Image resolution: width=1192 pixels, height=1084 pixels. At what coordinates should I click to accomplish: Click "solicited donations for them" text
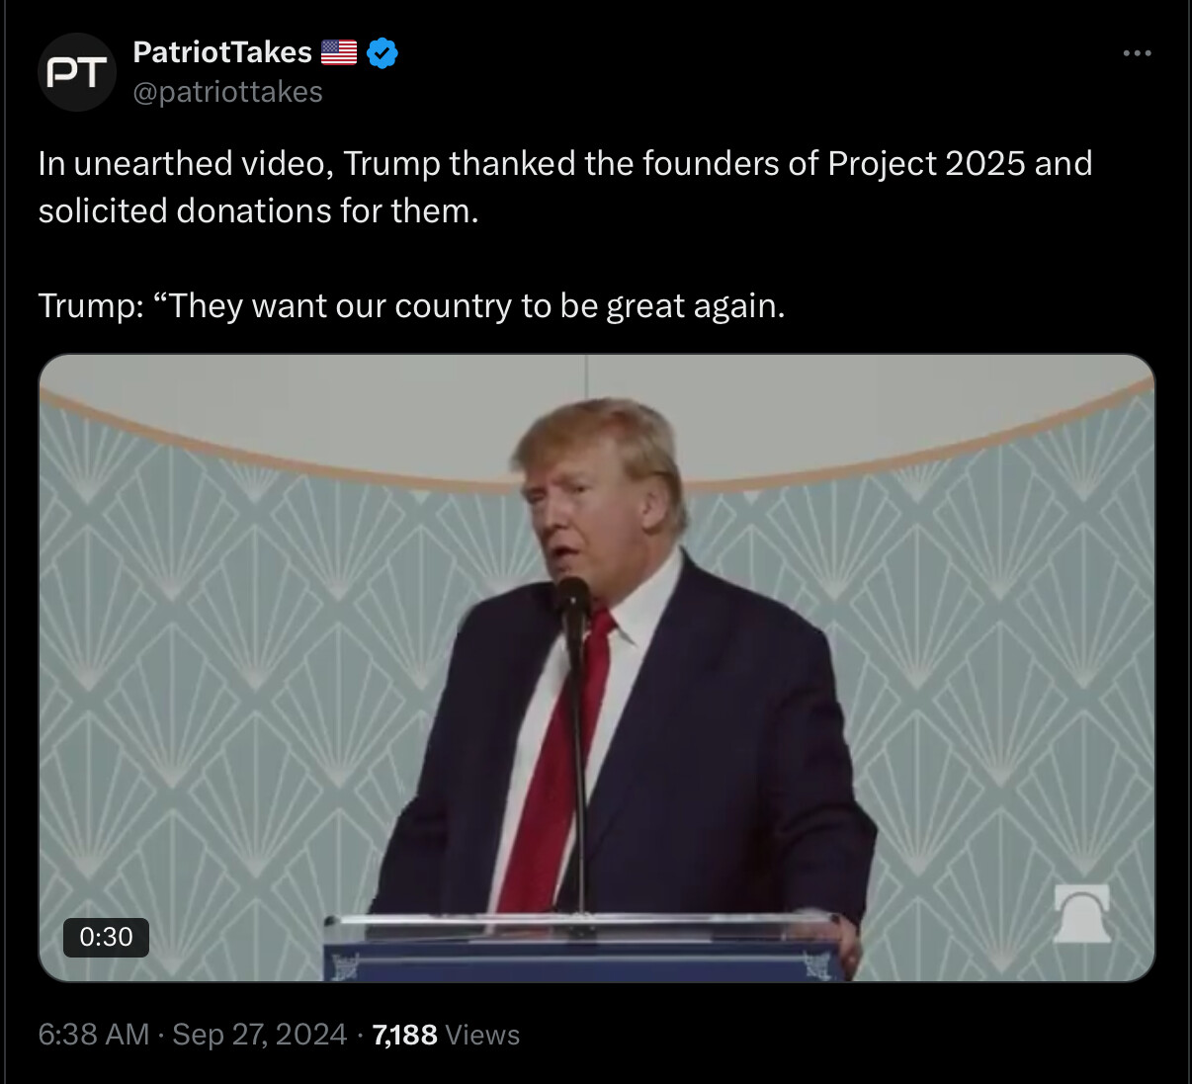(258, 210)
